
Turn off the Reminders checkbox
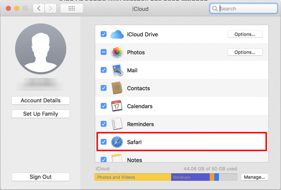(x=103, y=124)
